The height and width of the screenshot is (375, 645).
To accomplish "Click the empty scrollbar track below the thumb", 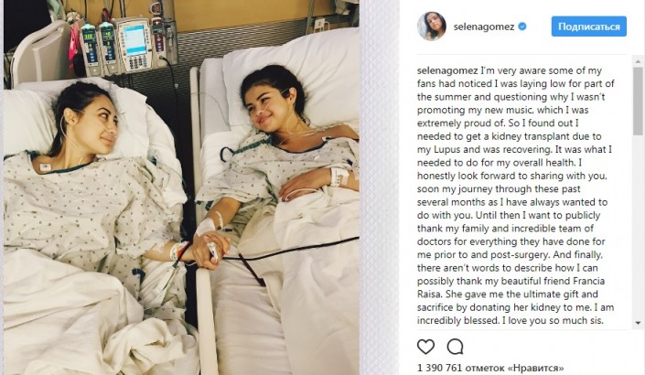I will (638, 226).
